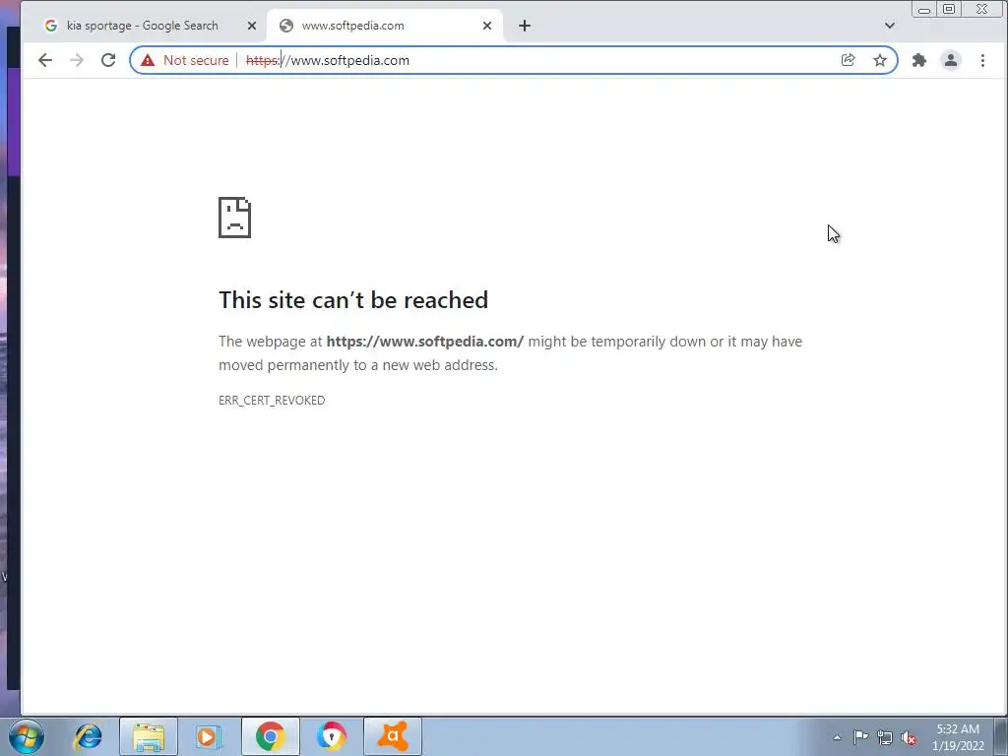The image size is (1008, 756).
Task: Click the network tray icon
Action: click(885, 737)
